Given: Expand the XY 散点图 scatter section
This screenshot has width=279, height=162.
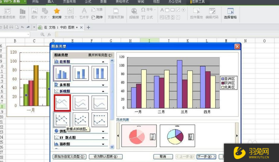Looking at the screenshot, I should 103,138.
